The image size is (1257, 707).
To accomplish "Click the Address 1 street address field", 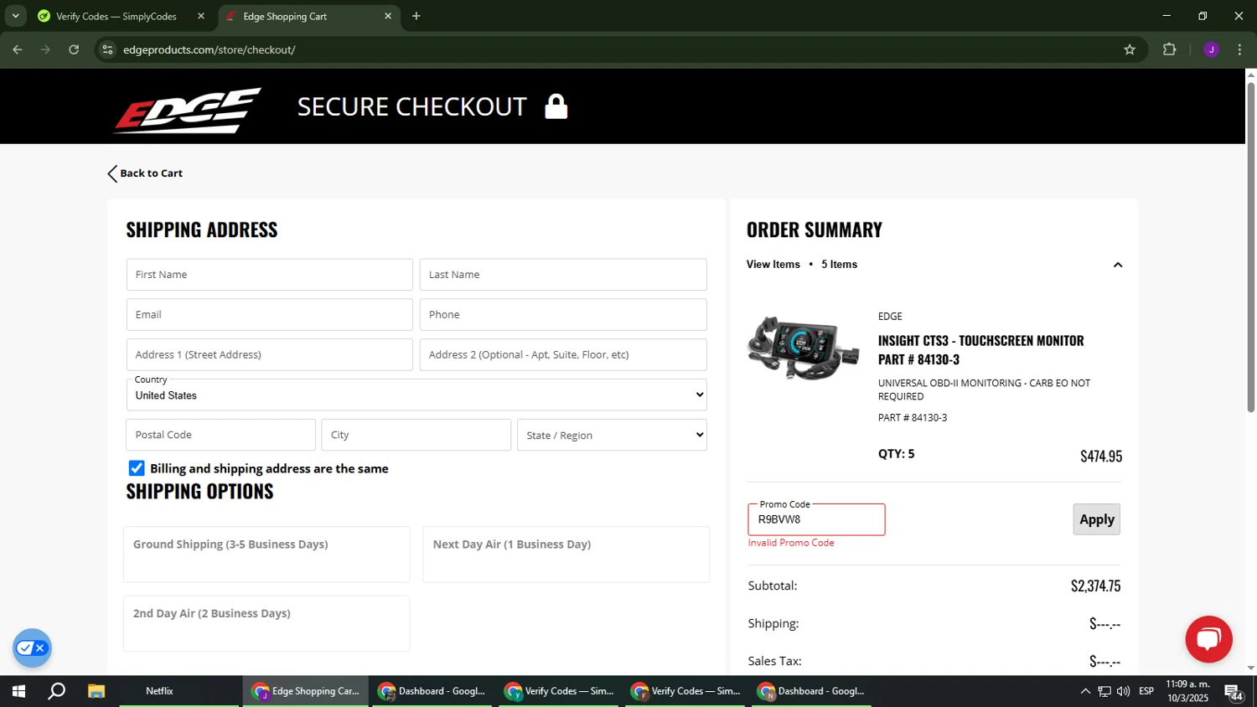I will point(270,354).
